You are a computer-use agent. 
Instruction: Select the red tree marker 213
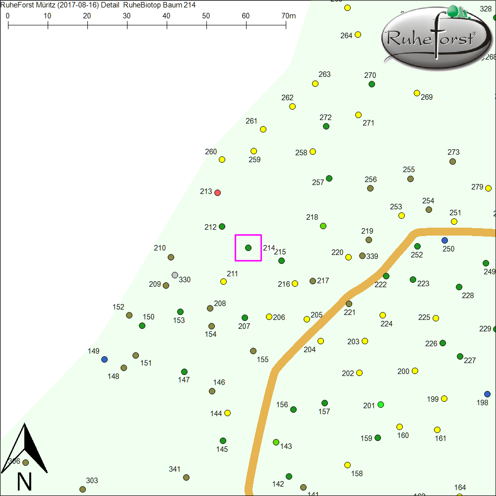[217, 192]
